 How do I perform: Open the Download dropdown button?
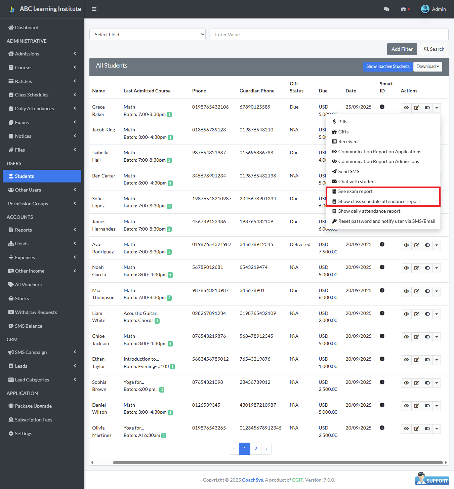[x=427, y=67]
